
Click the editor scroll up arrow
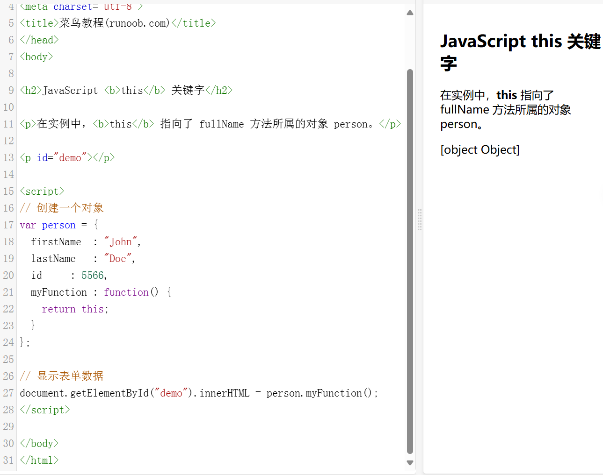[x=410, y=13]
